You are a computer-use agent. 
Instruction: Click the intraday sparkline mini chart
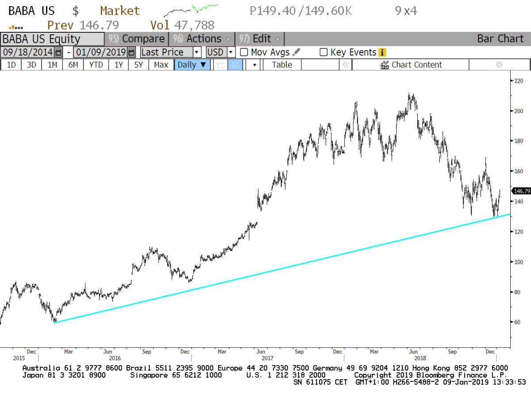[x=191, y=10]
